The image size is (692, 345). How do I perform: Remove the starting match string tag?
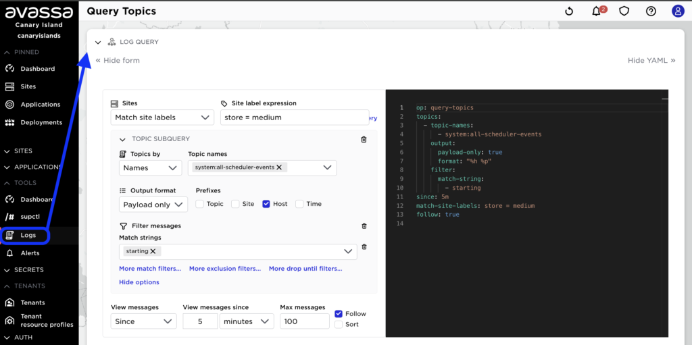[153, 251]
